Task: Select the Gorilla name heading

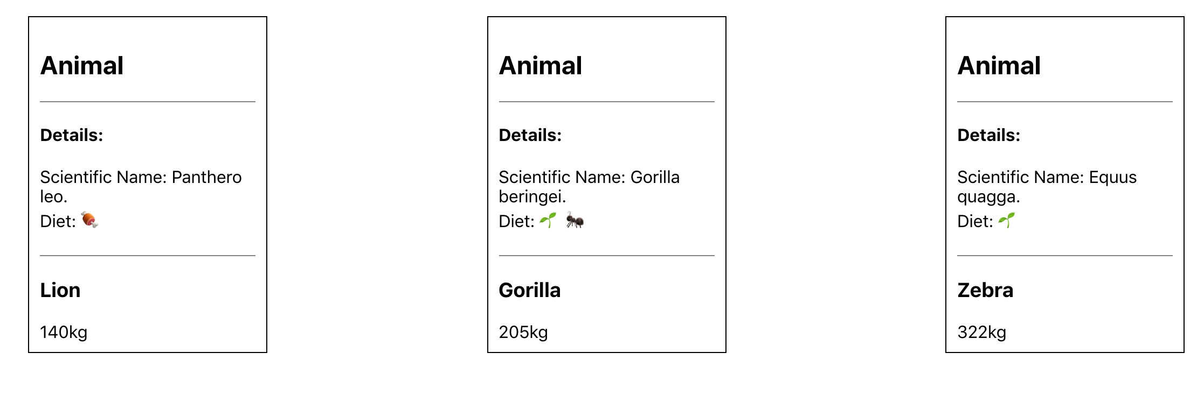Action: point(530,290)
